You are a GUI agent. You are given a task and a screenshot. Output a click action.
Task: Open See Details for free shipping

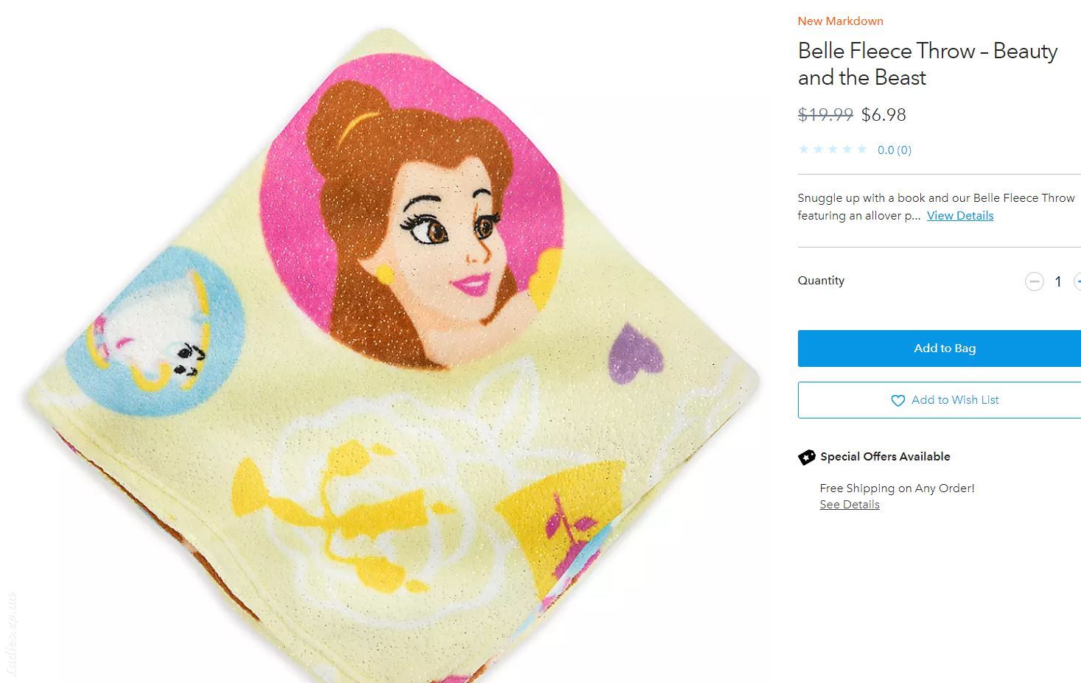(850, 505)
